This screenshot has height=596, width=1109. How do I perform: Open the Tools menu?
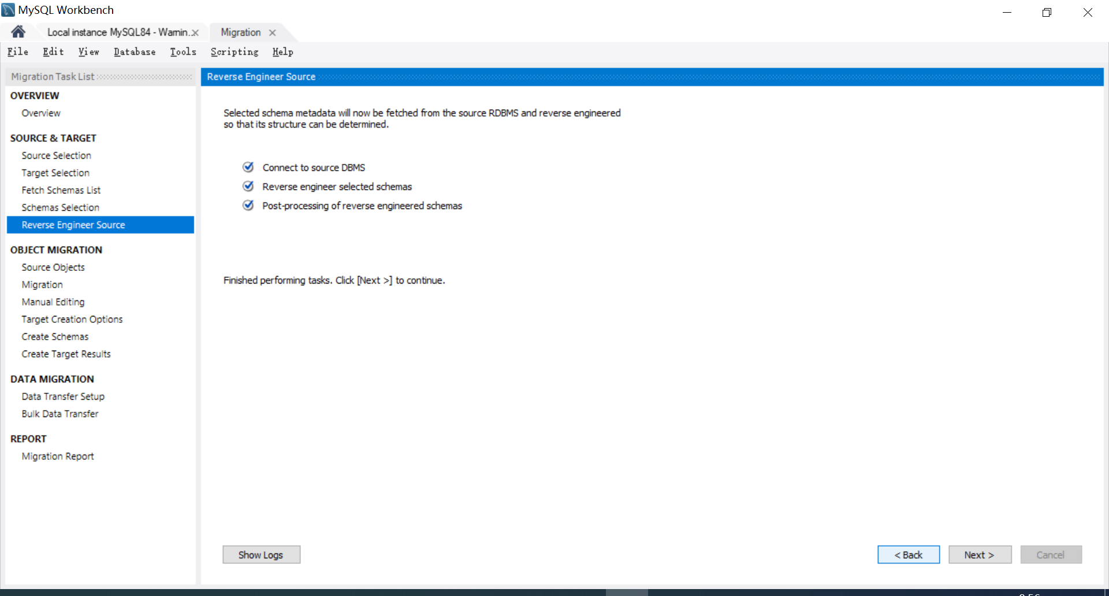183,52
